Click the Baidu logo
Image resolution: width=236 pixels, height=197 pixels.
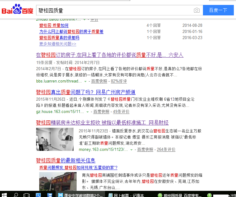click(x=17, y=9)
